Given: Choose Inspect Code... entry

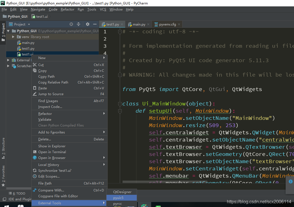Looking at the screenshot, I should [x=69, y=107].
